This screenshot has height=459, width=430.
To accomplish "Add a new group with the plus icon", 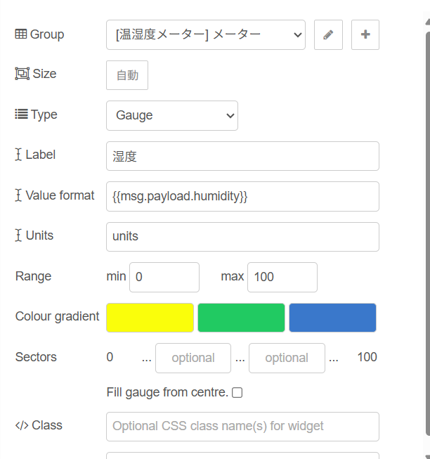I will pyautogui.click(x=365, y=35).
